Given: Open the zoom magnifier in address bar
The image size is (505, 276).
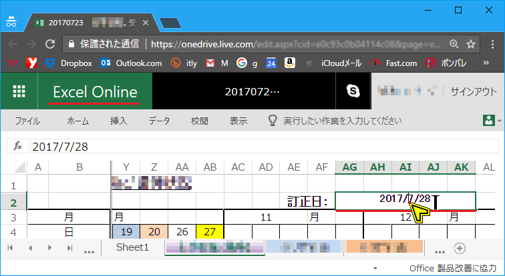Looking at the screenshot, I should [454, 44].
